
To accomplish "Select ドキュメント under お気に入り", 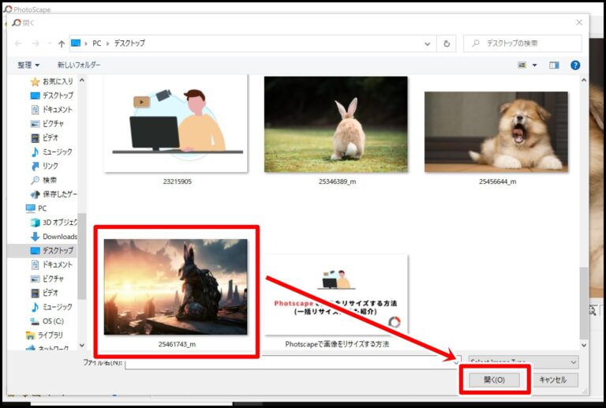I will 52,110.
